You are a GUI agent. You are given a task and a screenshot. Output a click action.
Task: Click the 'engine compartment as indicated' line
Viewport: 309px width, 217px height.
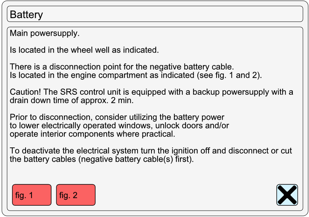click(x=136, y=75)
